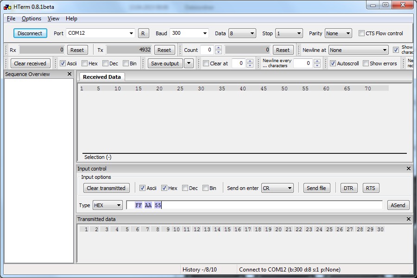Image resolution: width=417 pixels, height=278 pixels.
Task: Open the Baud rate dropdown
Action: pyautogui.click(x=189, y=33)
